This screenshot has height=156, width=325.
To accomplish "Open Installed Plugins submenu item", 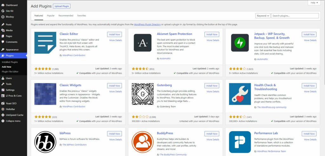I will click(x=10, y=62).
